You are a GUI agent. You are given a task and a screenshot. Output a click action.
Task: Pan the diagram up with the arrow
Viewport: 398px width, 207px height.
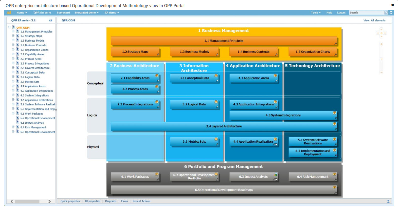point(382,30)
